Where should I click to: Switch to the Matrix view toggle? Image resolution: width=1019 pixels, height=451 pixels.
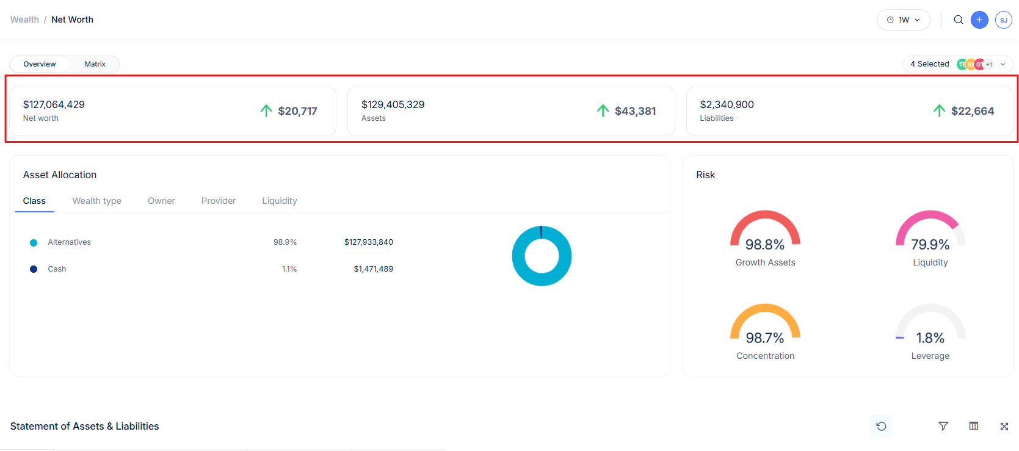pyautogui.click(x=95, y=64)
